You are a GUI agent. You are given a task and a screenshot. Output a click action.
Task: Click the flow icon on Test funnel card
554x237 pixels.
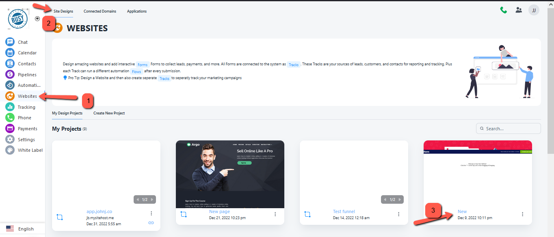click(x=307, y=214)
